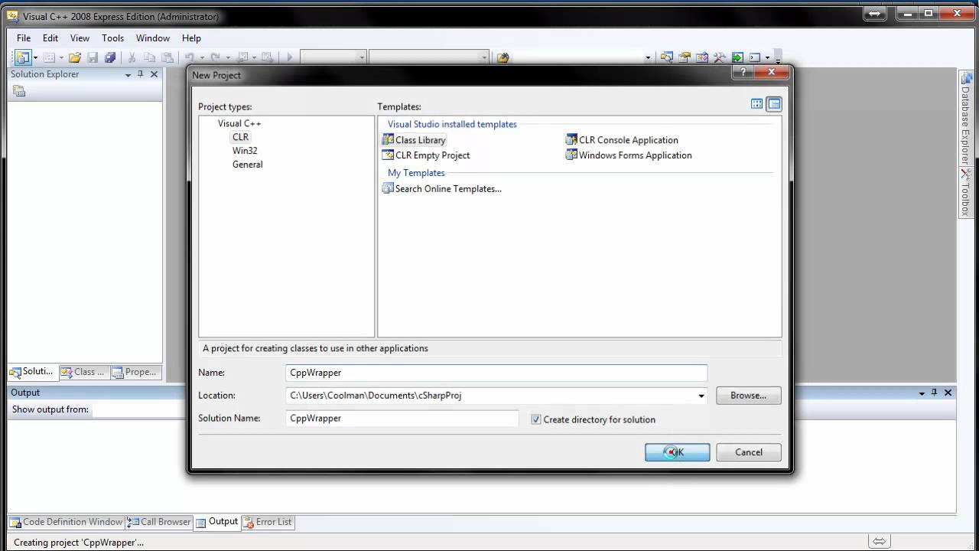Close the Solution Explorer panel
979x551 pixels.
coord(154,74)
